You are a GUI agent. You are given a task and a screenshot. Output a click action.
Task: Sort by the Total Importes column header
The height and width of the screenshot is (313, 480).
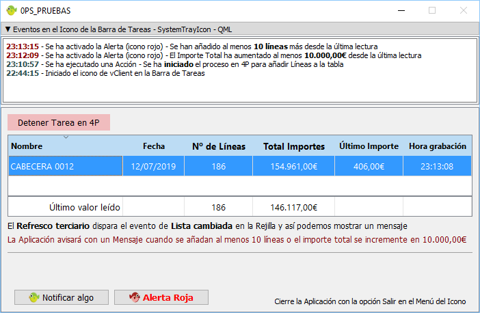pos(293,146)
